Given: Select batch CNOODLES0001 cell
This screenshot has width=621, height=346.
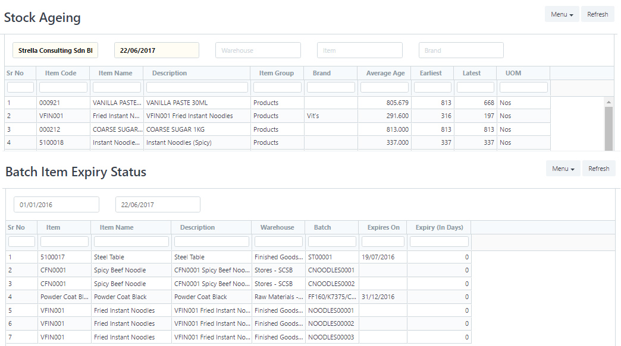Looking at the screenshot, I should (332, 271).
